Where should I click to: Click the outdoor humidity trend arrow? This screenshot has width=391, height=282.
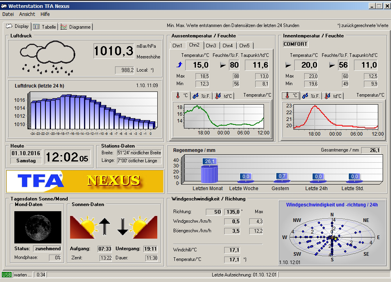click(223, 65)
